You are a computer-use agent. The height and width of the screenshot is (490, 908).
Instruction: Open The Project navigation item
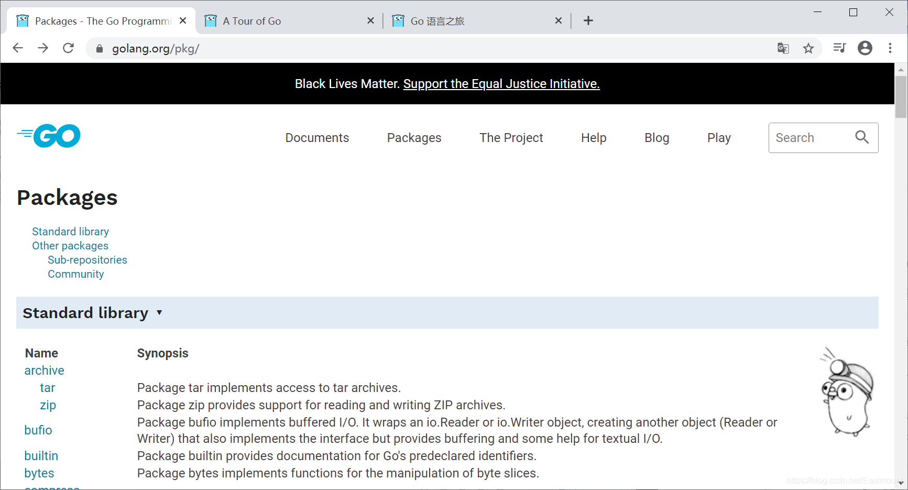pos(511,138)
